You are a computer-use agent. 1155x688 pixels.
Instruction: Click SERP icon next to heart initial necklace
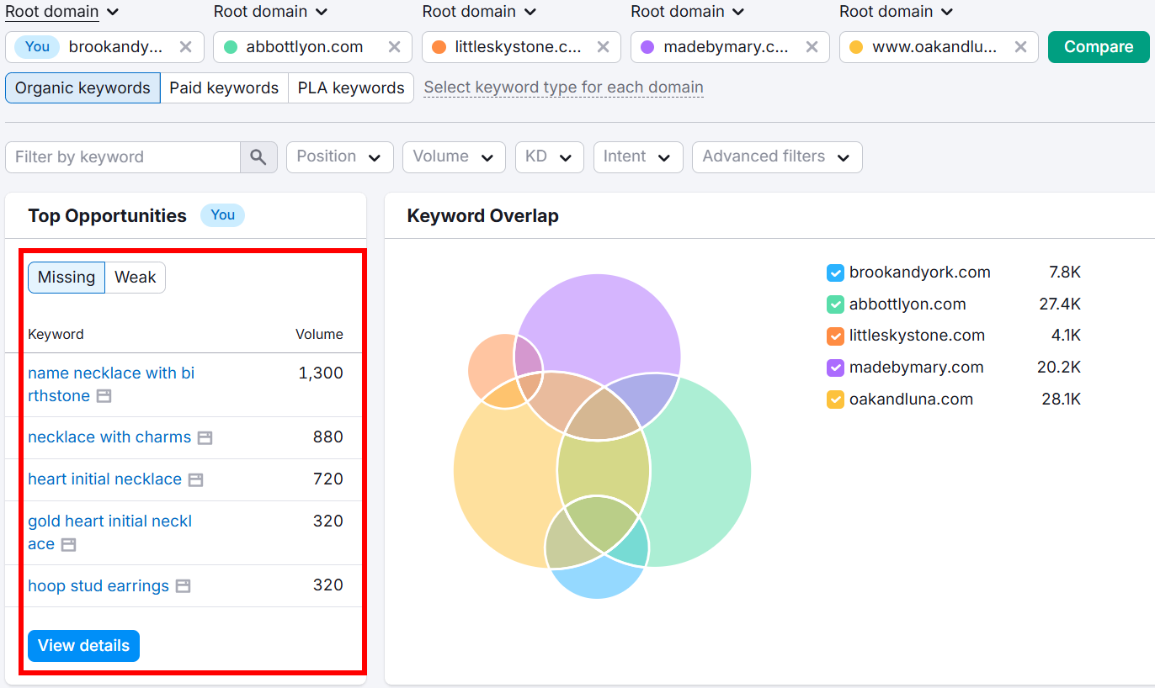pos(195,479)
